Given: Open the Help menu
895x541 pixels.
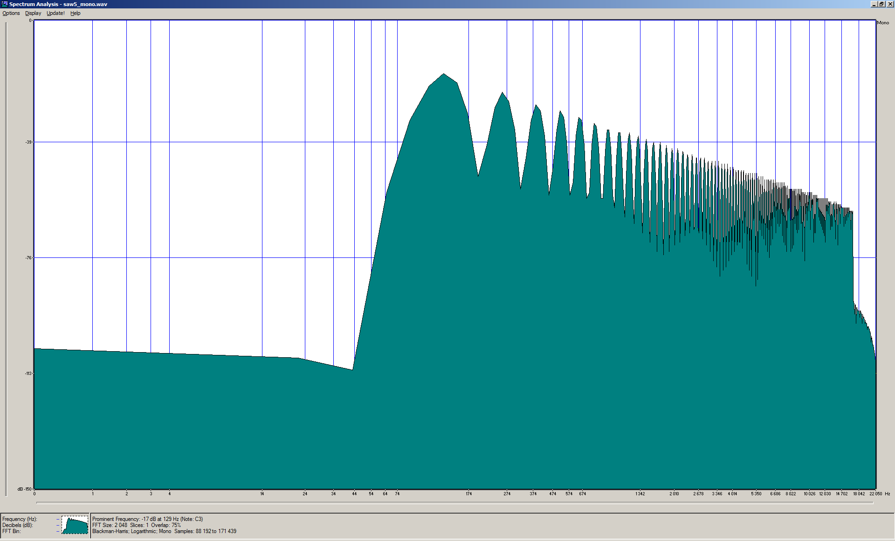Looking at the screenshot, I should click(x=76, y=13).
